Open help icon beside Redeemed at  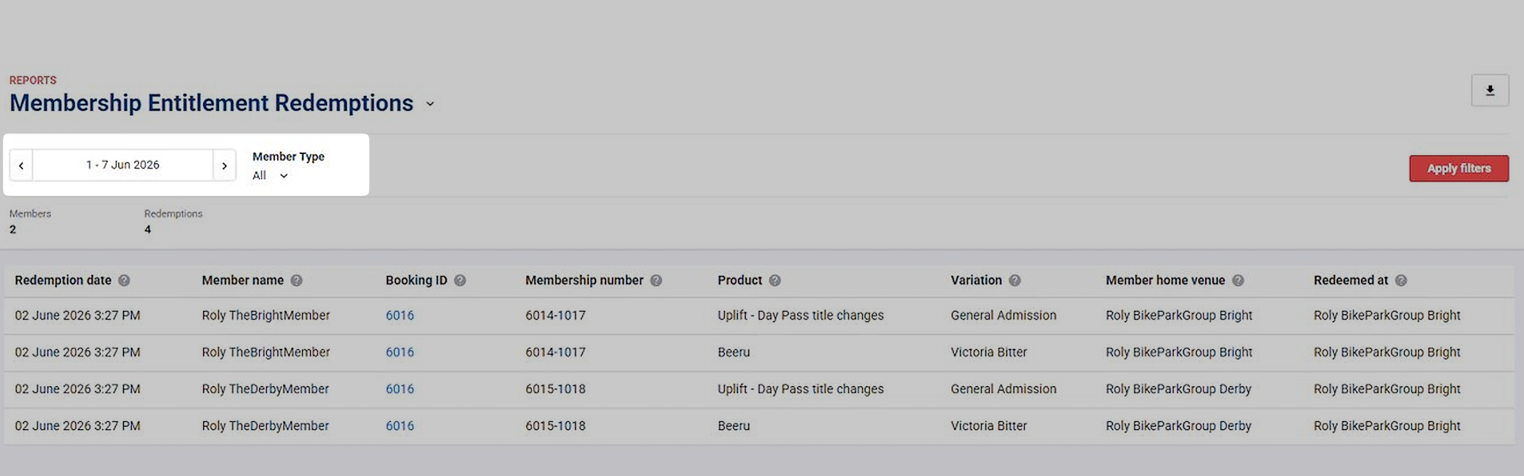pos(1401,280)
